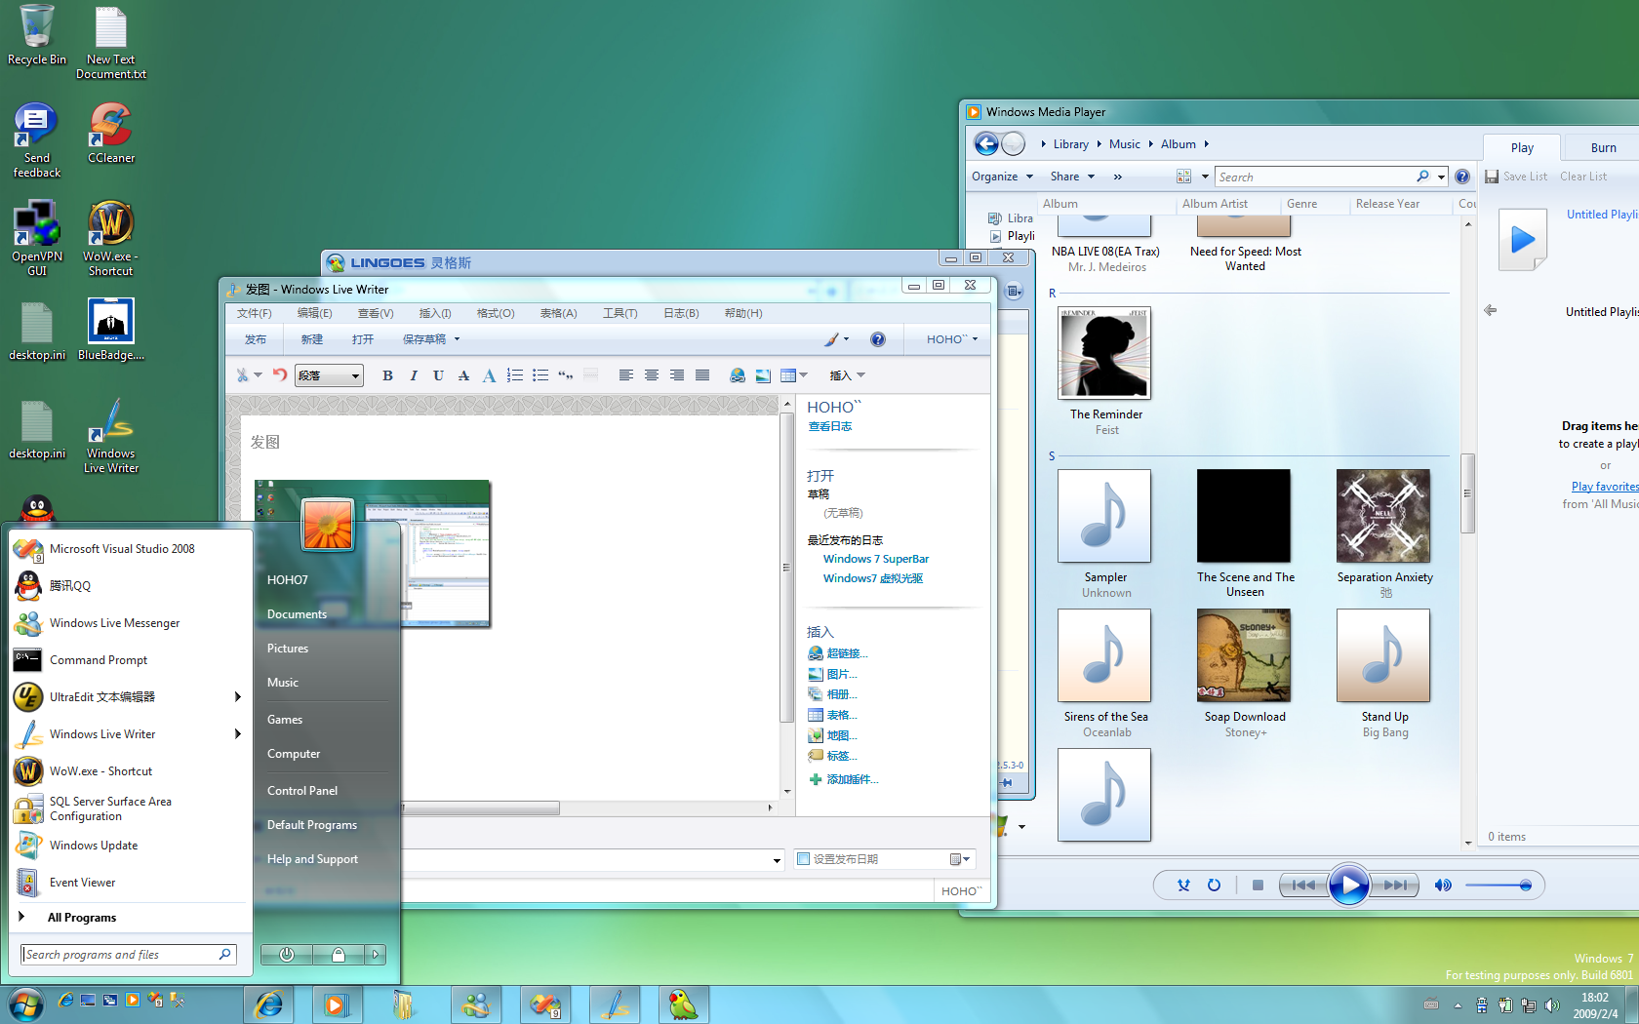The height and width of the screenshot is (1024, 1639).
Task: Click Play favorites link in Media Player
Action: pos(1604,487)
